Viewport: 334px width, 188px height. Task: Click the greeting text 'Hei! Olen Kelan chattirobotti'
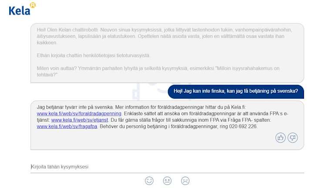[x=67, y=30]
